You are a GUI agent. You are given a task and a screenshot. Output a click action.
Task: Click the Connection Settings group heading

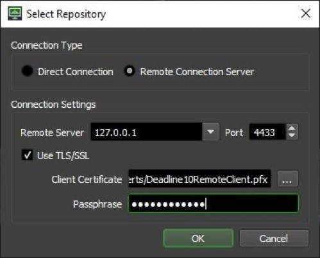click(53, 105)
